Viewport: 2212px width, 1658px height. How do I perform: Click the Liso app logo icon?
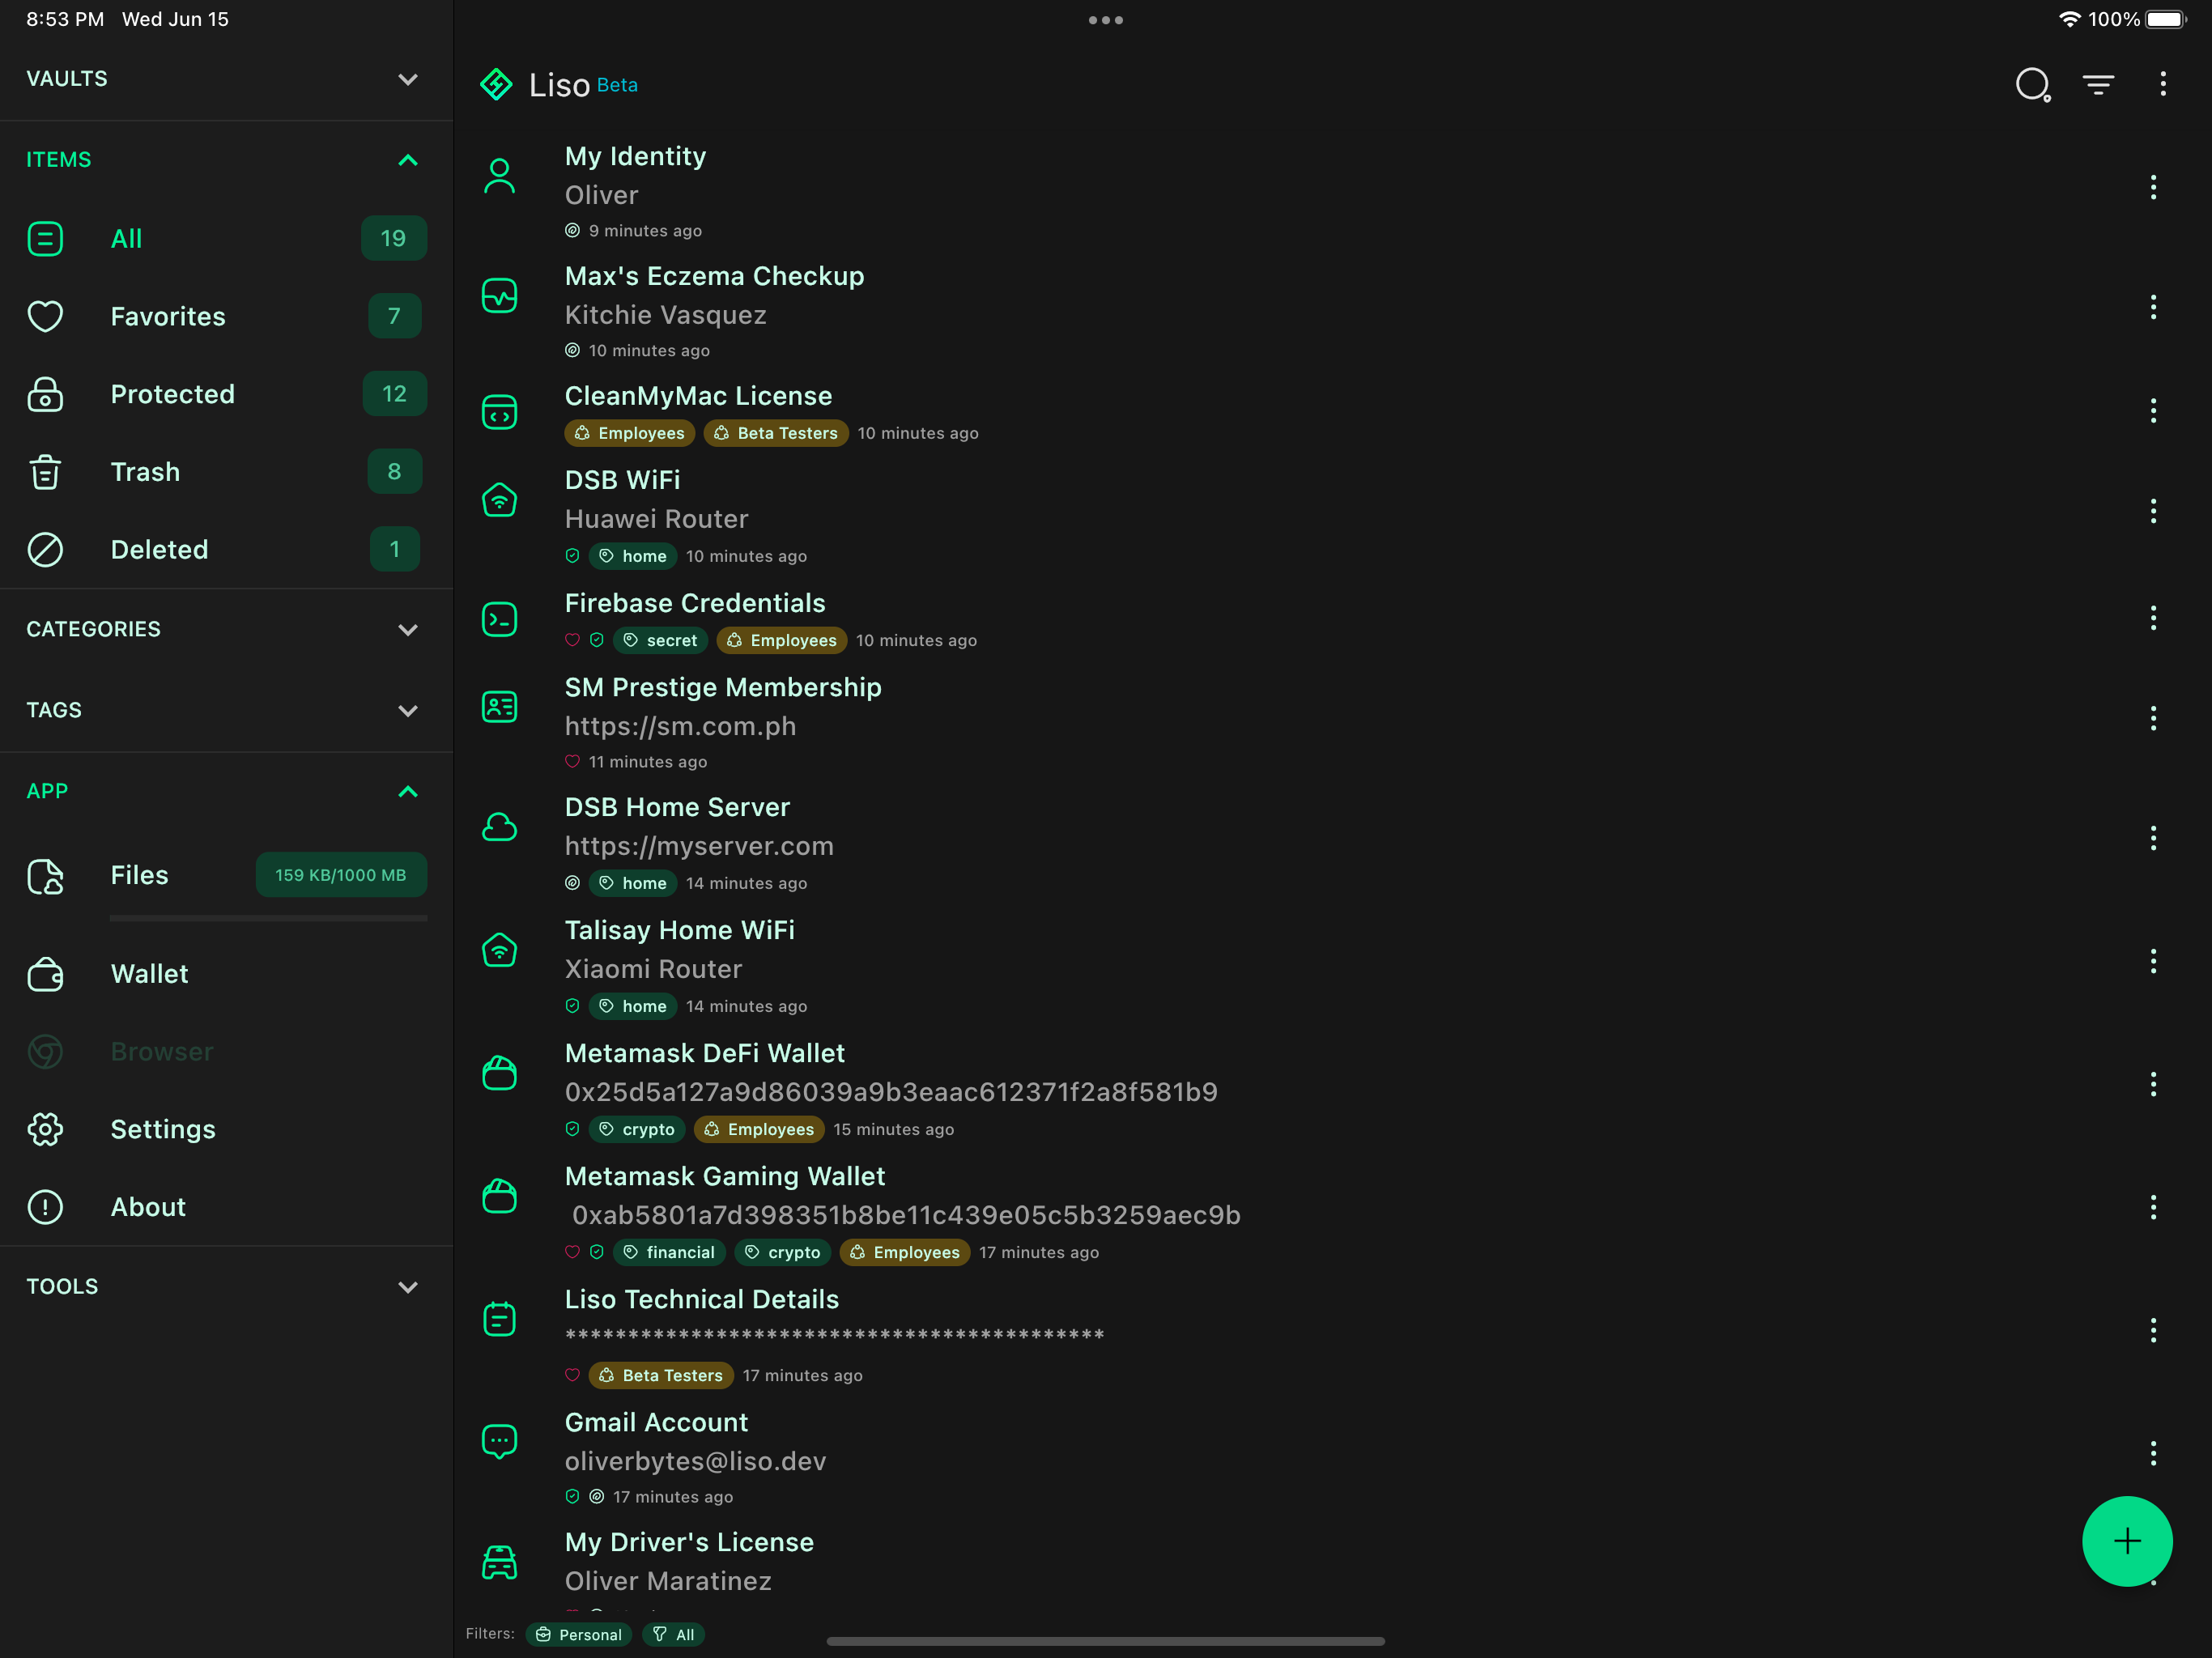[x=497, y=84]
